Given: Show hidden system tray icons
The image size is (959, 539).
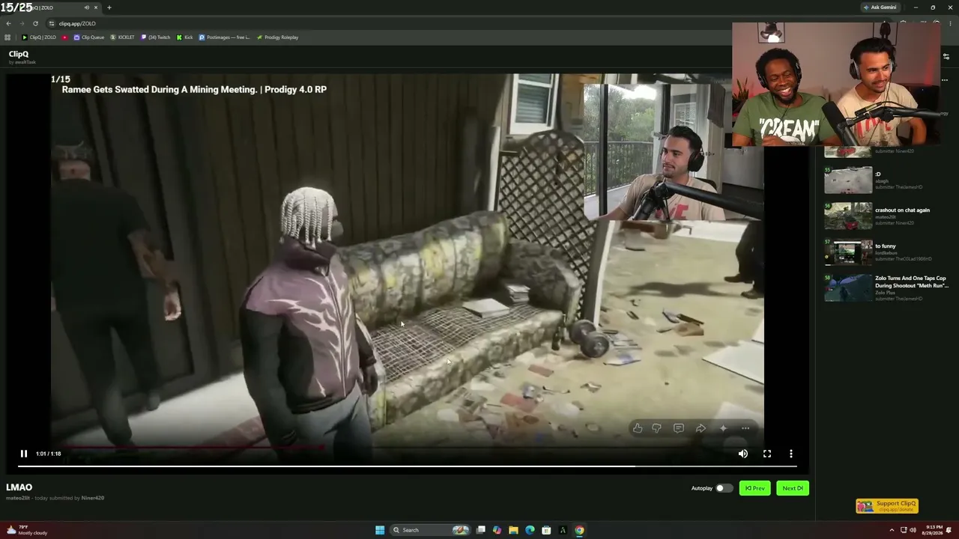Looking at the screenshot, I should pyautogui.click(x=893, y=530).
